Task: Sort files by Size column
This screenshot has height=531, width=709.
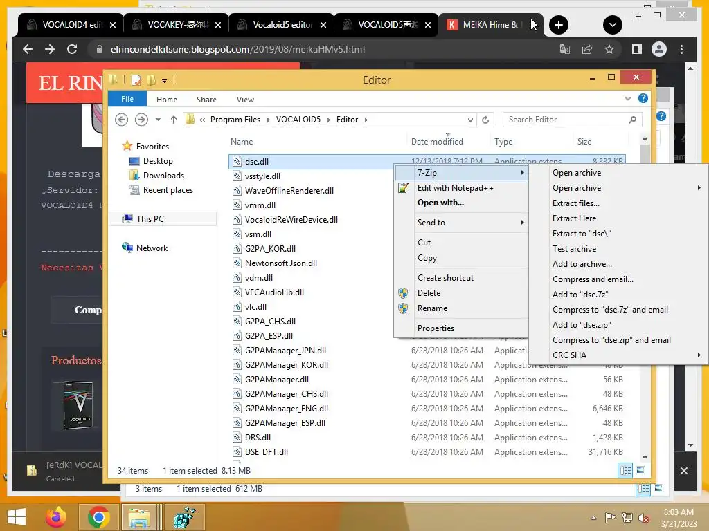Action: point(584,142)
